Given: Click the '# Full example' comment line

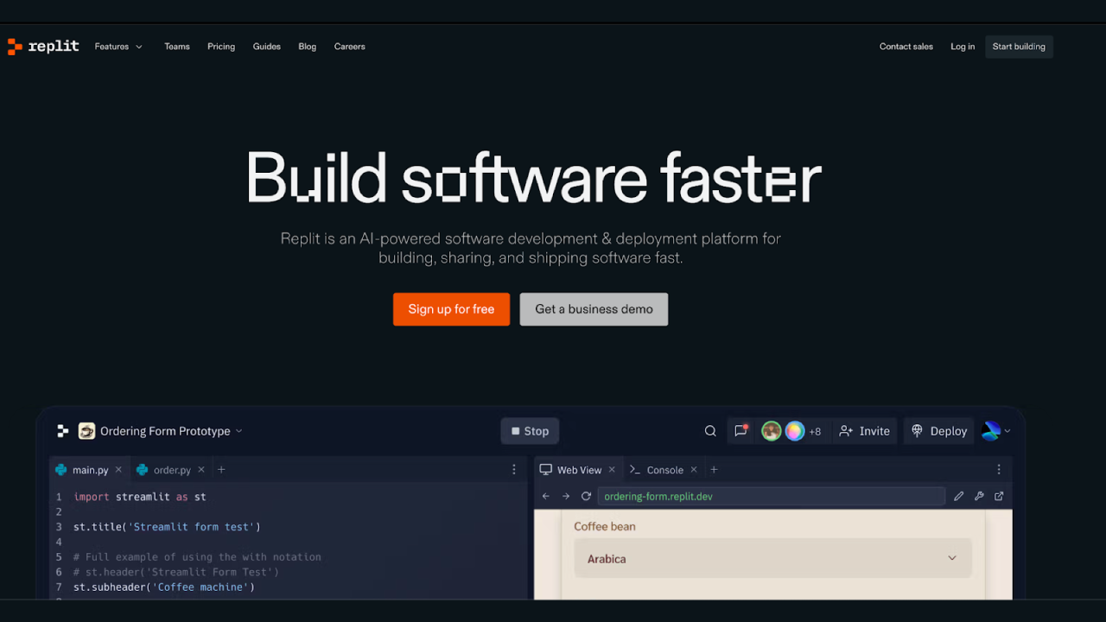Looking at the screenshot, I should [197, 557].
